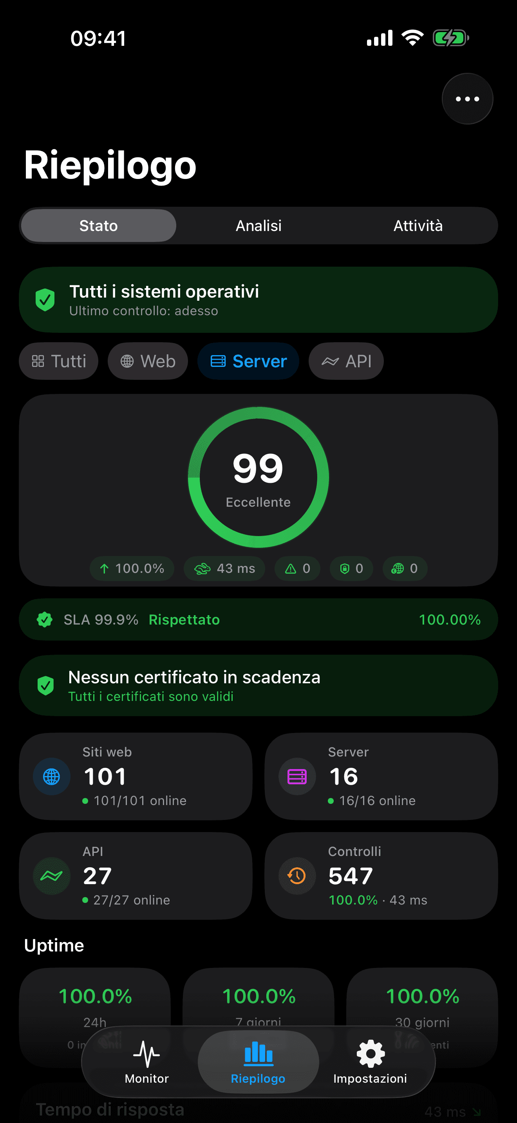517x1123 pixels.
Task: Tap the 43 ms response time pill
Action: (224, 569)
